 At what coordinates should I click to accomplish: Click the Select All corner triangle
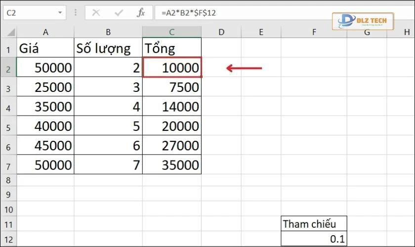point(8,33)
